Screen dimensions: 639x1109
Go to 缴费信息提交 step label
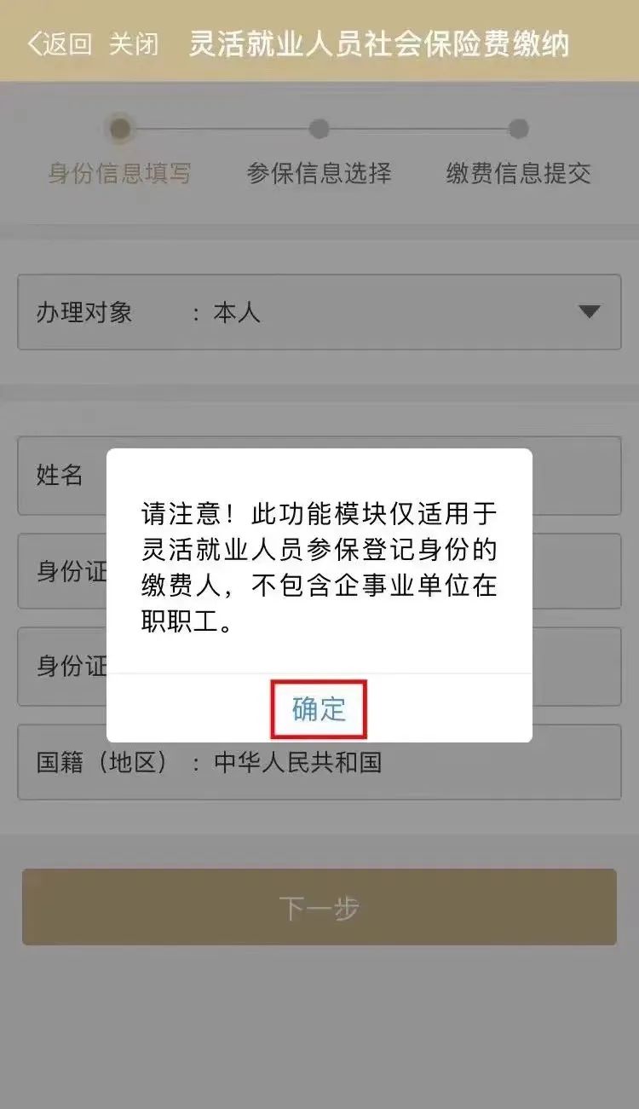point(518,174)
